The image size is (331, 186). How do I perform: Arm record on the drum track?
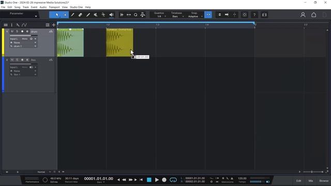(22, 32)
